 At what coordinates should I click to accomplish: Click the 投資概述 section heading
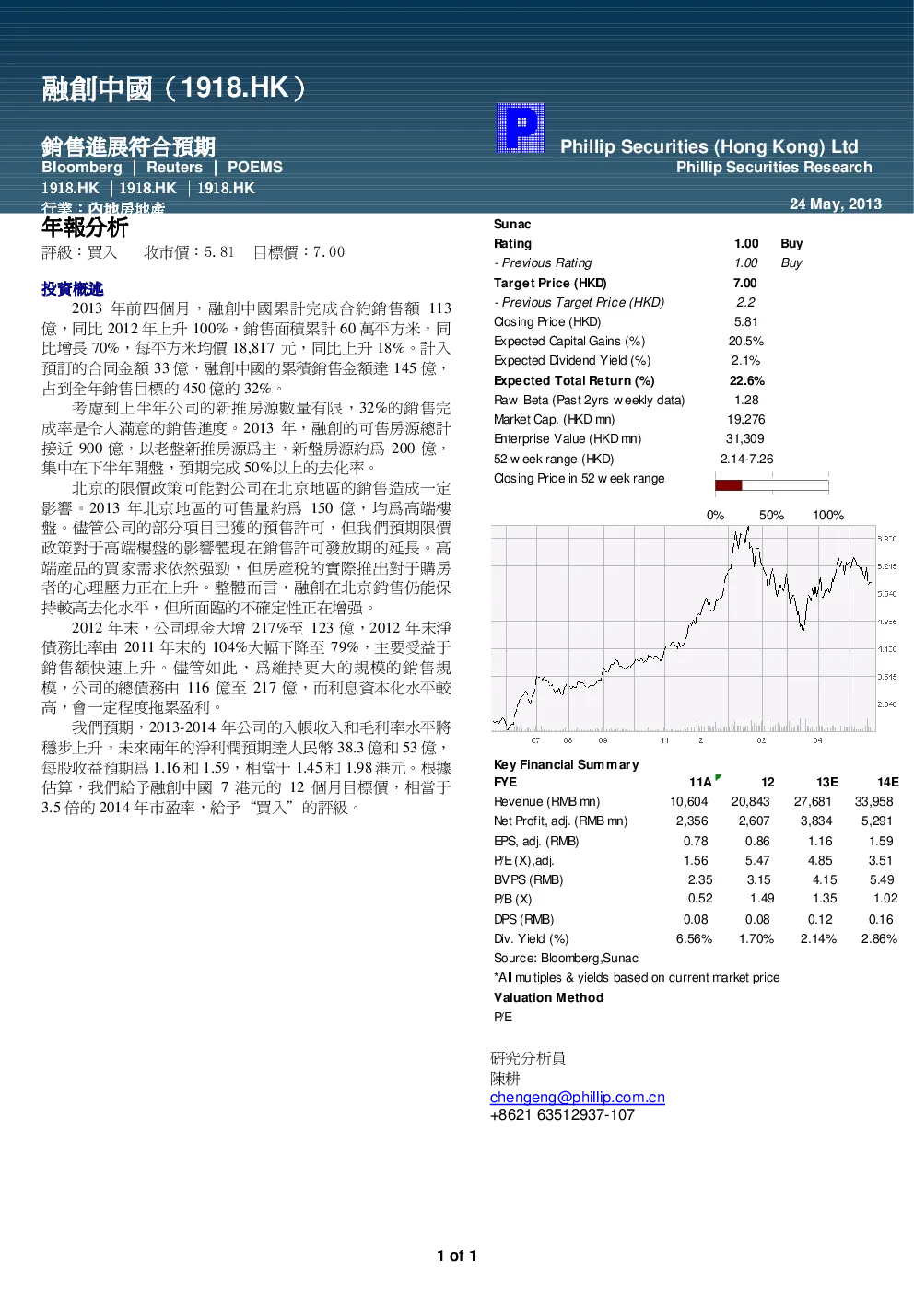coord(72,289)
